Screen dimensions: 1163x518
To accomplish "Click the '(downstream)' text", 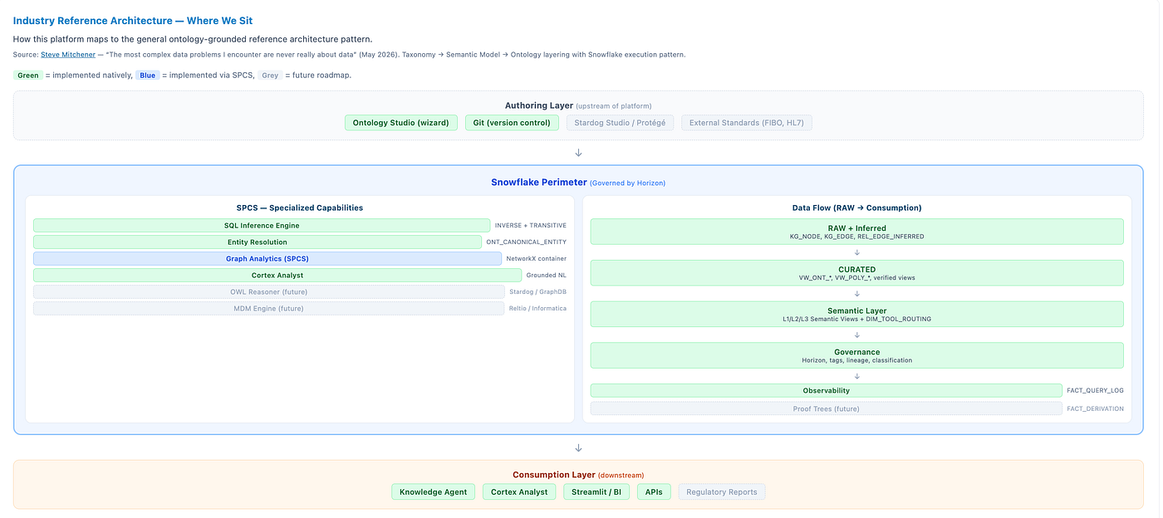I will pos(621,476).
